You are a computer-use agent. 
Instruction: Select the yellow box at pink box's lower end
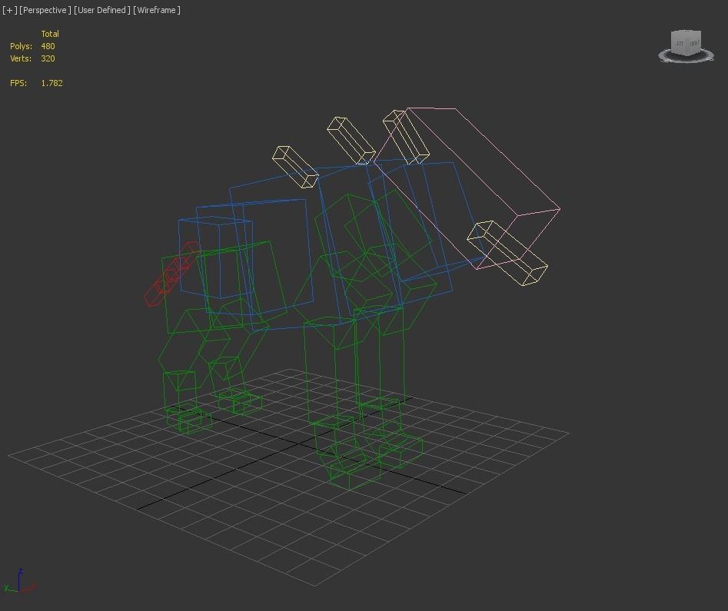pos(507,253)
